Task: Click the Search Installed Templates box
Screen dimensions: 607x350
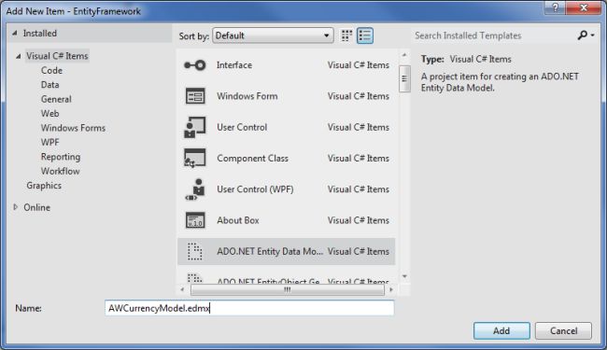Action: coord(494,35)
